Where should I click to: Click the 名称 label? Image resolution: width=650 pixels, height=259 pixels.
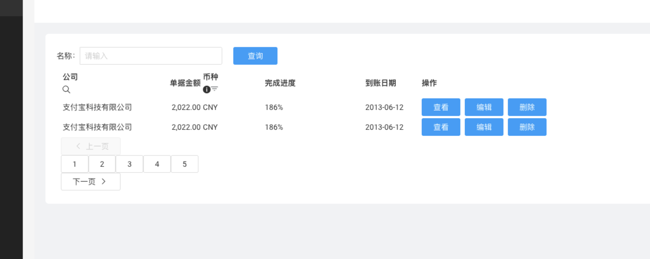pos(66,56)
